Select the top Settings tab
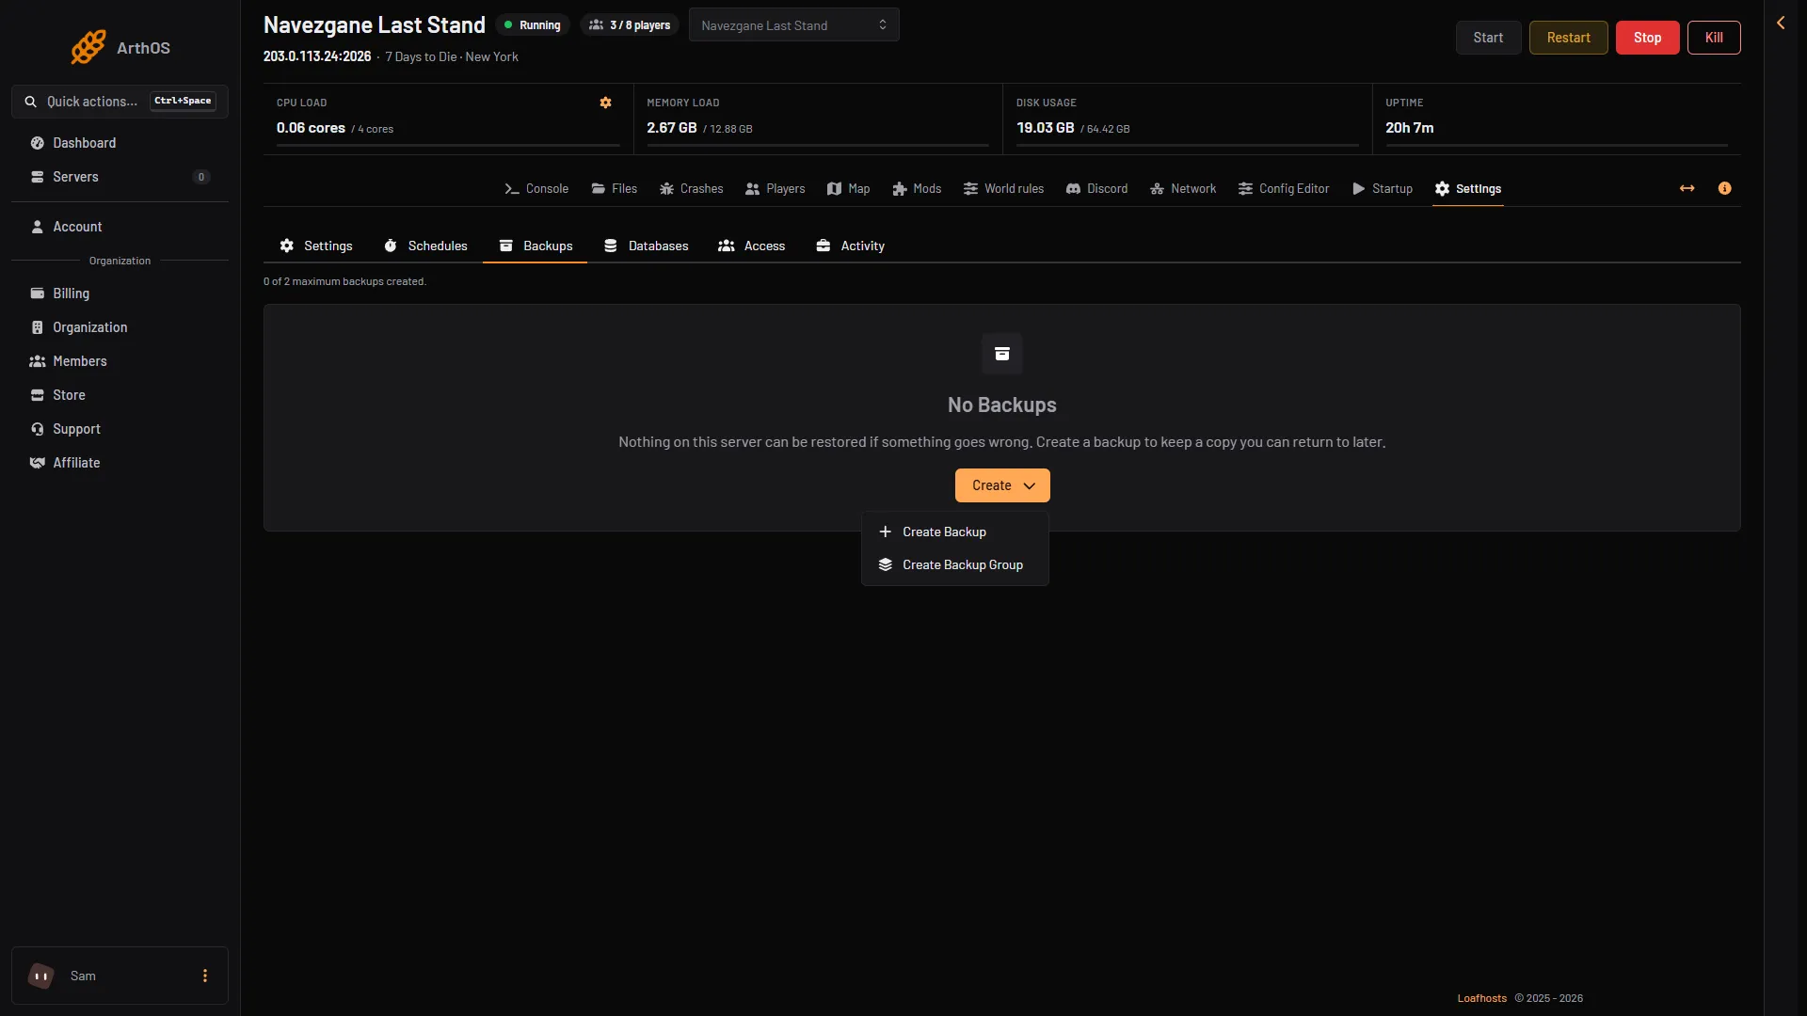 pos(1468,189)
